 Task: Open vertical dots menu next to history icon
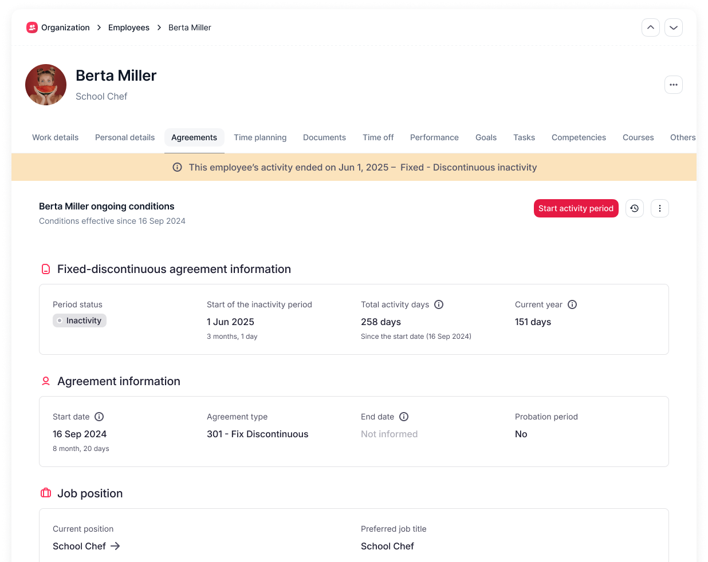[x=660, y=208]
